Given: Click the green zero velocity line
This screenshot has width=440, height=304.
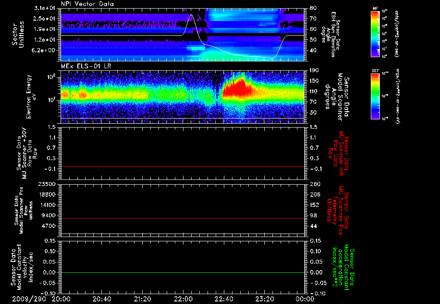Looking at the screenshot, I should (x=183, y=272).
